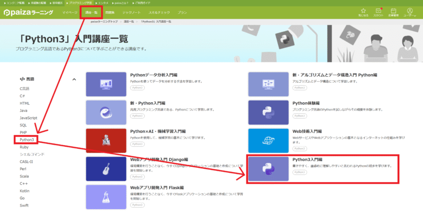Click Python体験編 title
The width and height of the screenshot is (423, 215).
click(306, 103)
